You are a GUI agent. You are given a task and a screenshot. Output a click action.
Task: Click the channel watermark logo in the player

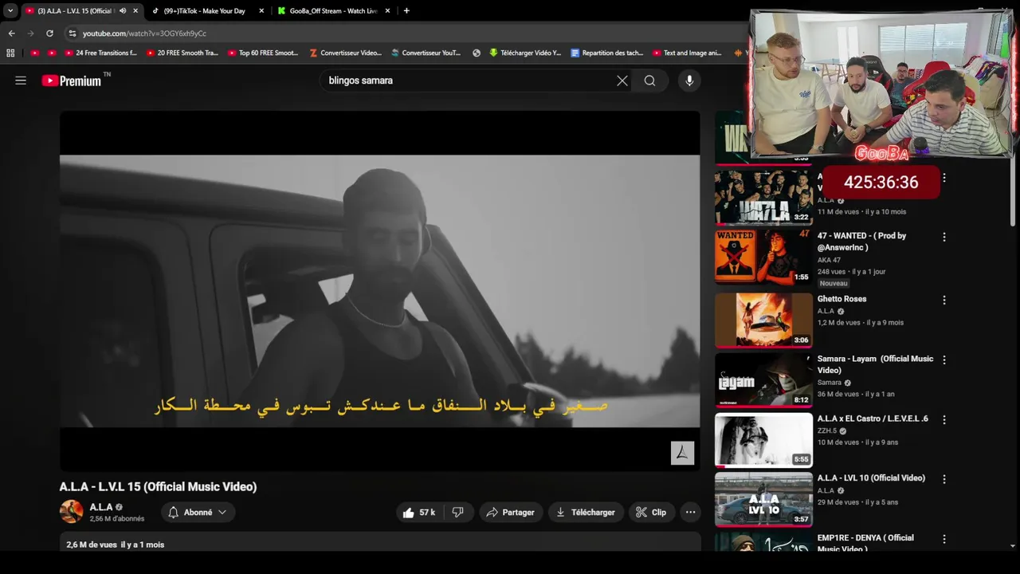(682, 453)
